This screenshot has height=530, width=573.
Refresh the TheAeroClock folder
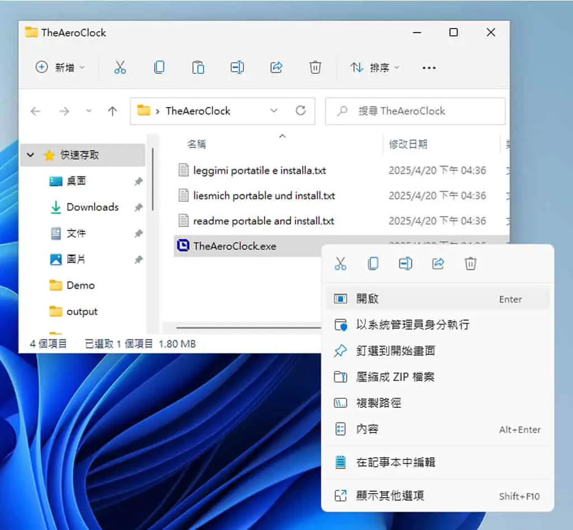[x=300, y=110]
